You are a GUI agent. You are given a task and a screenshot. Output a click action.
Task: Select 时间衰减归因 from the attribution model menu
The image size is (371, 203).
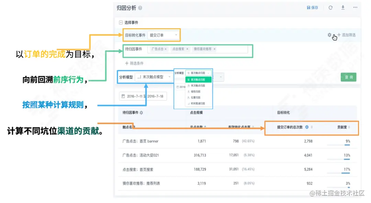click(x=199, y=103)
